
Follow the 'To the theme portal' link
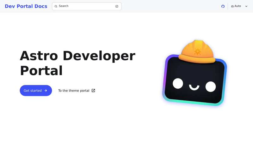pos(77,91)
